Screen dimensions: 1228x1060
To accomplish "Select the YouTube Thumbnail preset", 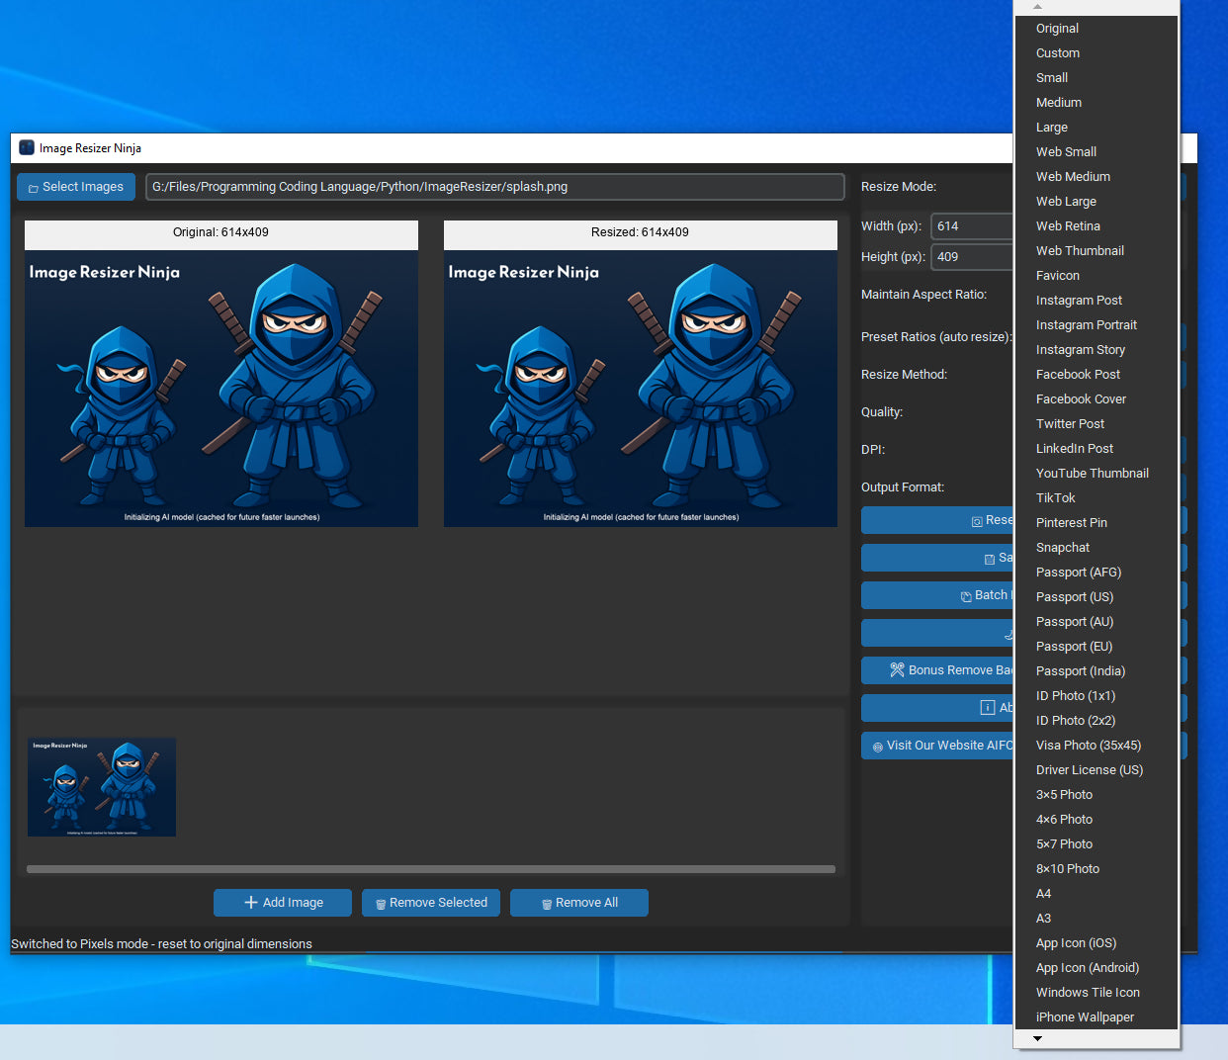I will [1096, 474].
